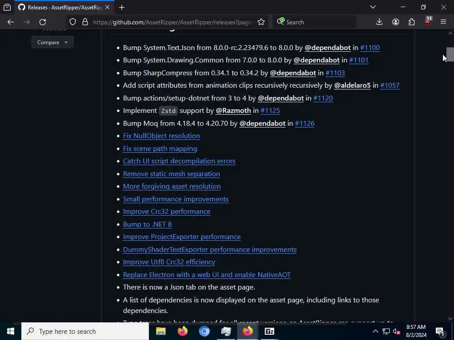
Task: Open the tracking protection shield icon
Action: click(x=73, y=22)
